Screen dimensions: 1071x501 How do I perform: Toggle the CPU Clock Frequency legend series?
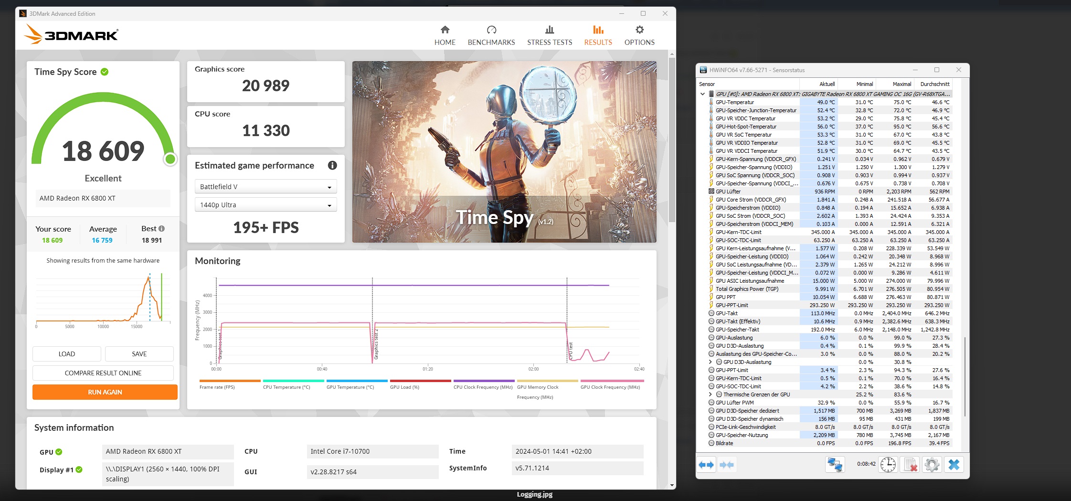click(484, 385)
